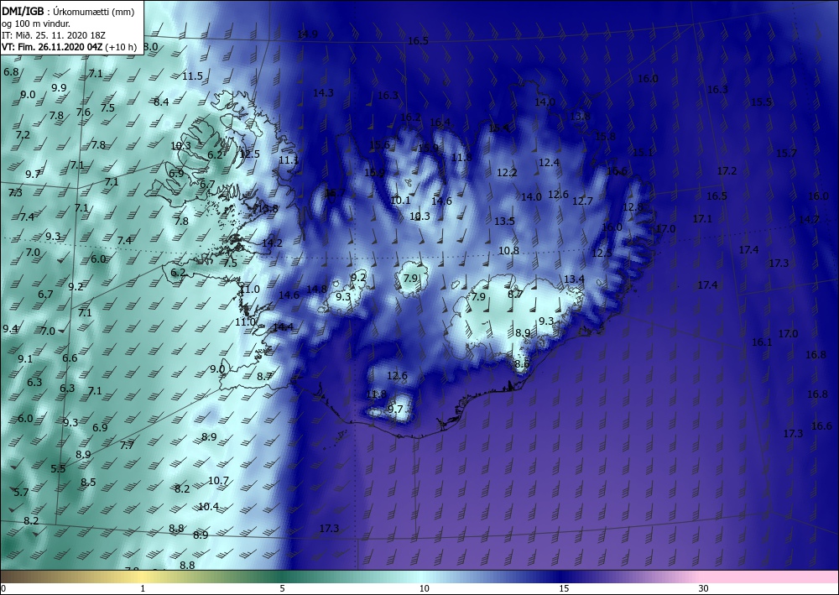This screenshot has width=839, height=595.
Task: Select the 7.6 map value
Action: 83,112
